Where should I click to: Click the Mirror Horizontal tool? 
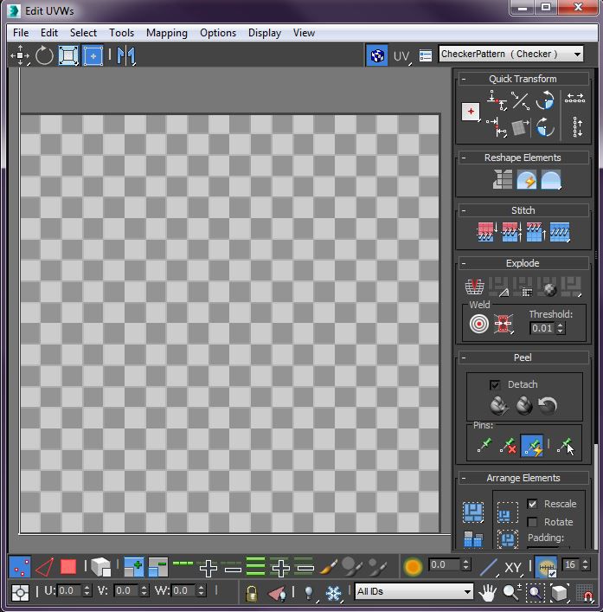click(x=126, y=56)
